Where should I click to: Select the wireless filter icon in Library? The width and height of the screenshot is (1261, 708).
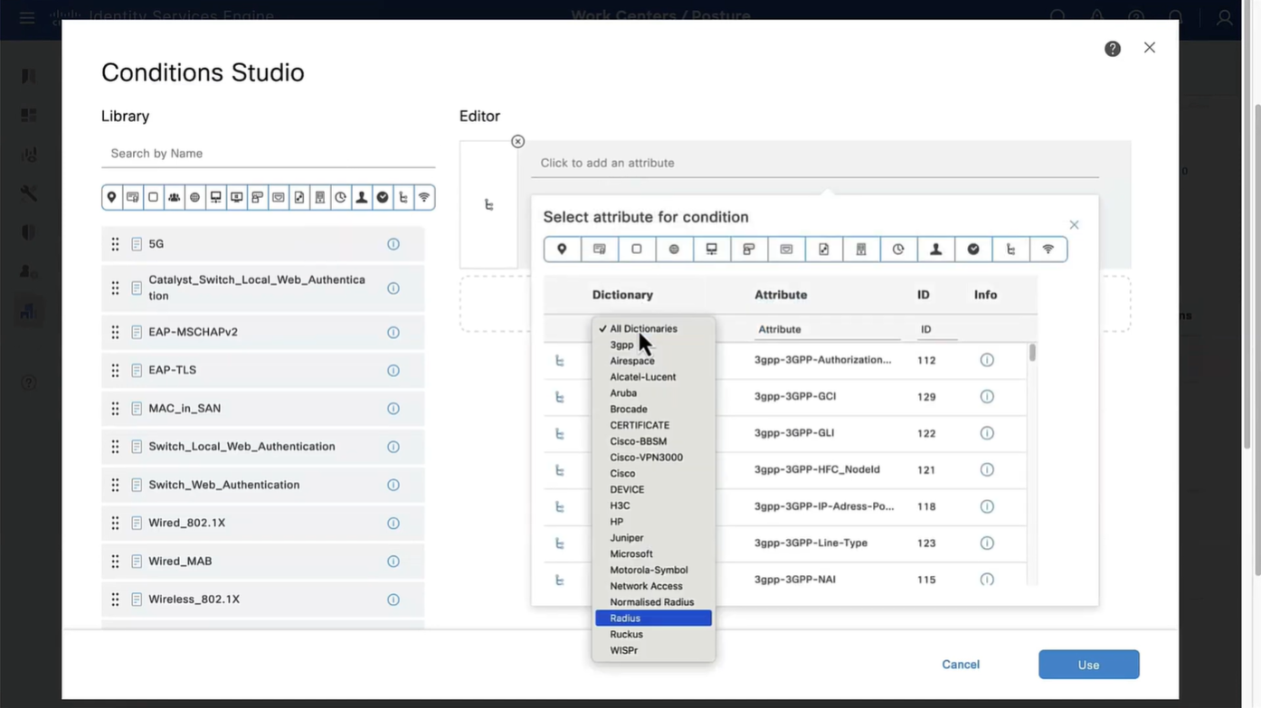pos(424,197)
